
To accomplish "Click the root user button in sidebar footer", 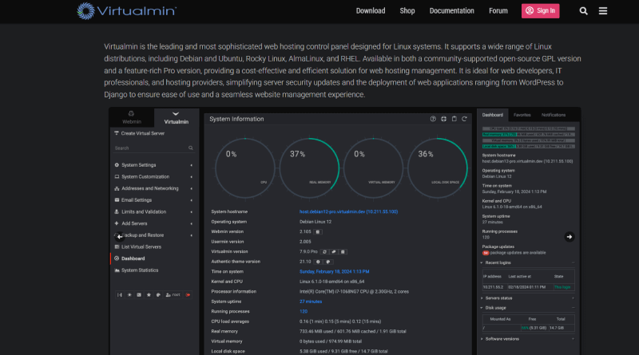I will (x=173, y=294).
